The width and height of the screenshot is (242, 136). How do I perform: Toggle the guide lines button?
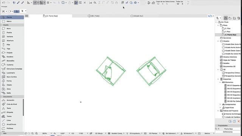coord(35,3)
